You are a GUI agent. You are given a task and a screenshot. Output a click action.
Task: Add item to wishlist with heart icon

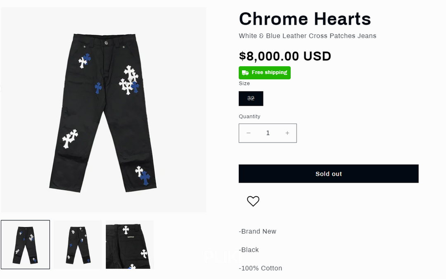[x=253, y=201]
